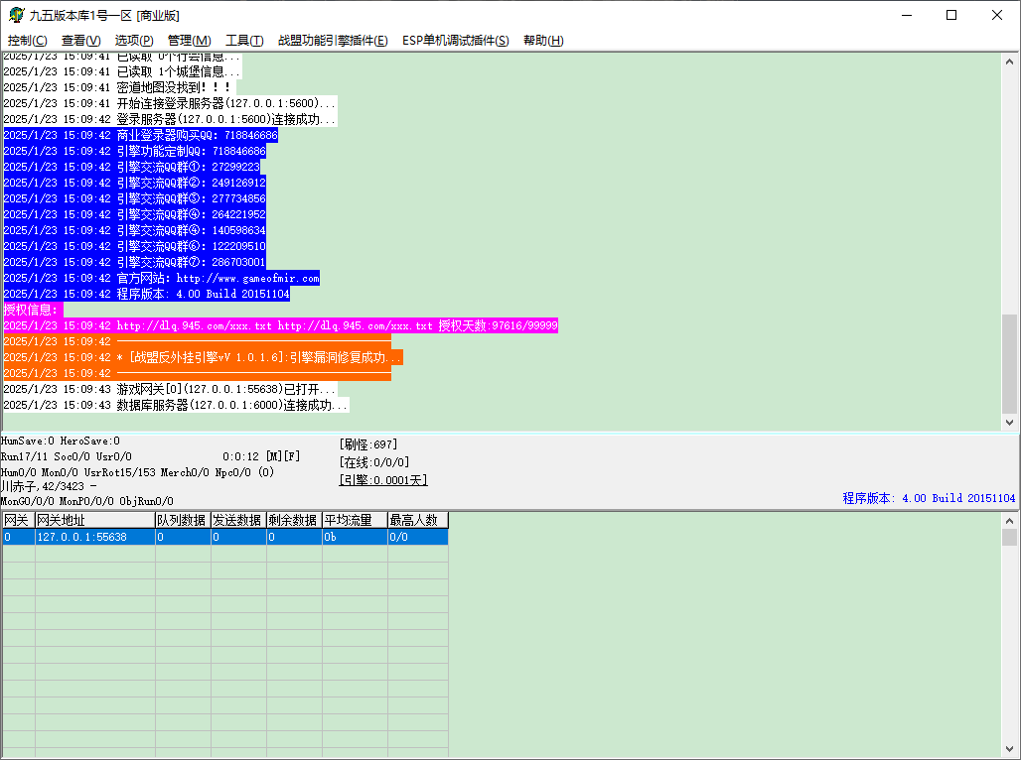Image resolution: width=1021 pixels, height=760 pixels.
Task: Click the 队列数据 column header
Action: click(x=183, y=520)
